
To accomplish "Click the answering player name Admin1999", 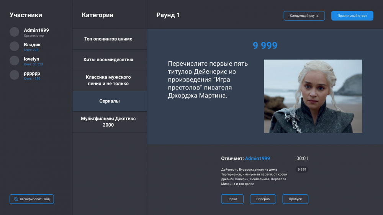I will (257, 158).
